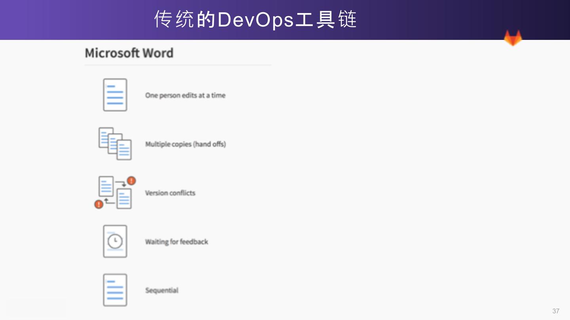
Task: Click the "Version conflicts" label
Action: pyautogui.click(x=170, y=193)
